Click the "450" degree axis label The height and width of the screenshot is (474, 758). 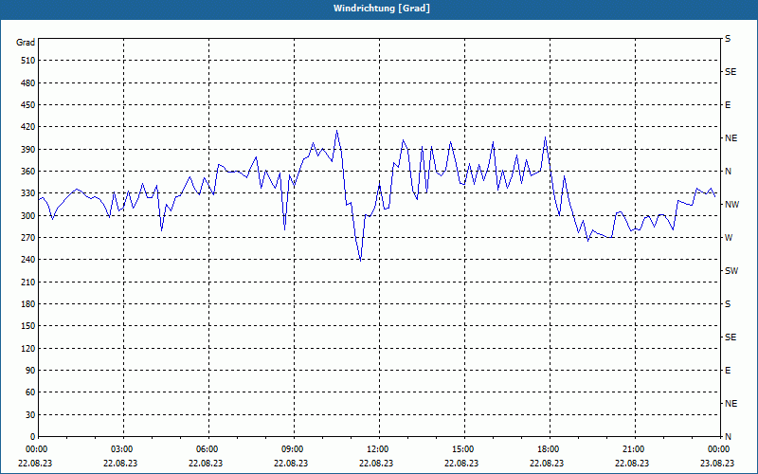click(x=28, y=105)
